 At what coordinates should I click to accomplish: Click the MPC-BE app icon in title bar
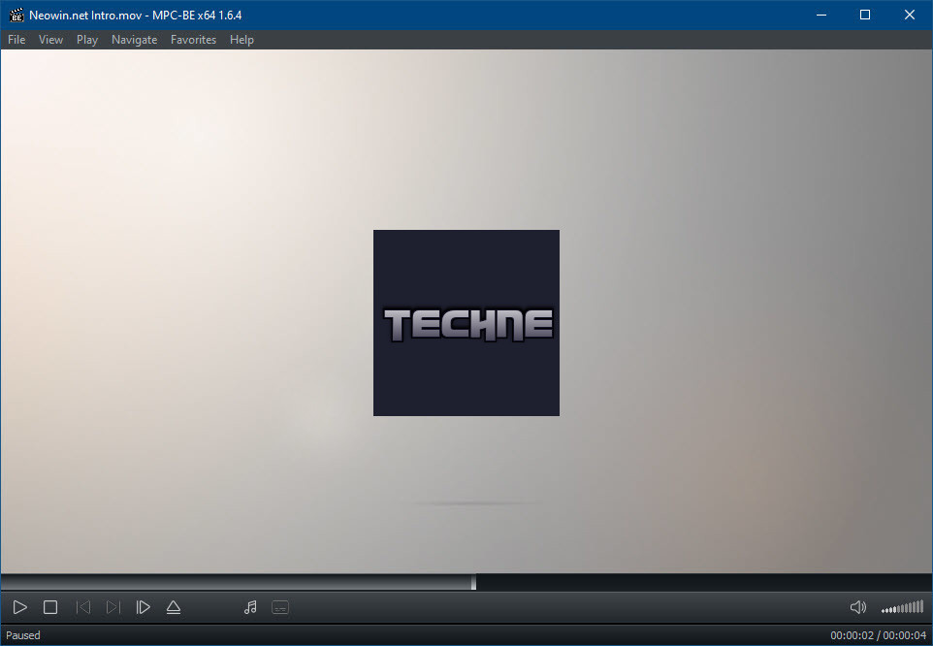(16, 15)
